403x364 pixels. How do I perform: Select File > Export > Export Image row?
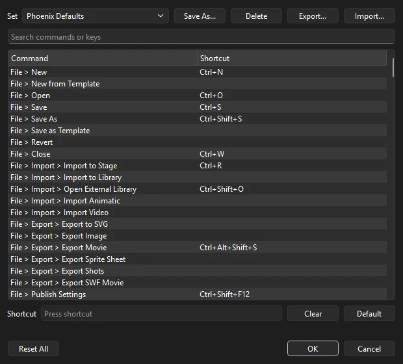click(x=198, y=236)
